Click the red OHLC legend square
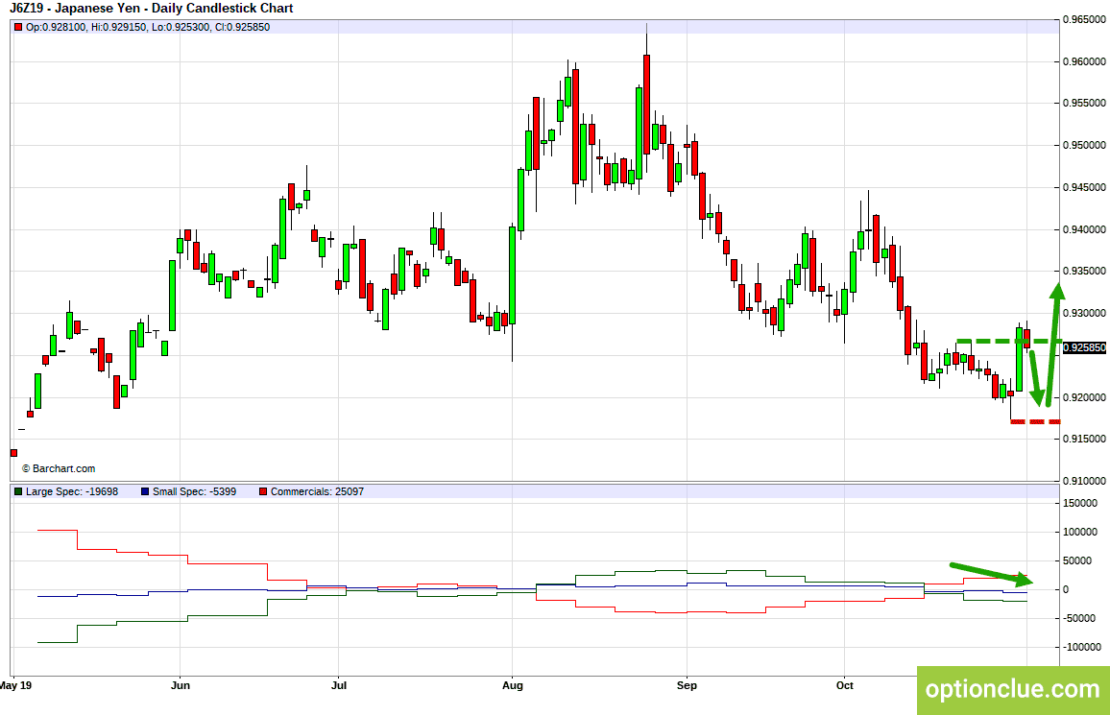 pos(18,28)
